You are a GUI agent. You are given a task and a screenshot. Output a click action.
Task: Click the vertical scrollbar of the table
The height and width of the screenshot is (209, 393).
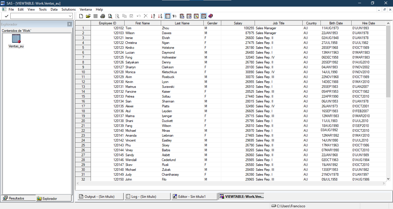pyautogui.click(x=388, y=100)
